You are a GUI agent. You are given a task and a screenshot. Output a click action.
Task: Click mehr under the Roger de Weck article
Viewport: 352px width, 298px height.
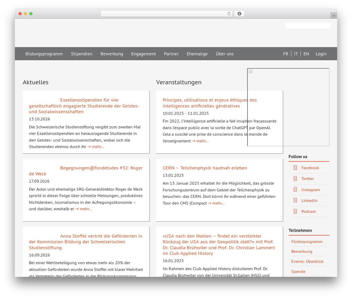click(x=84, y=209)
